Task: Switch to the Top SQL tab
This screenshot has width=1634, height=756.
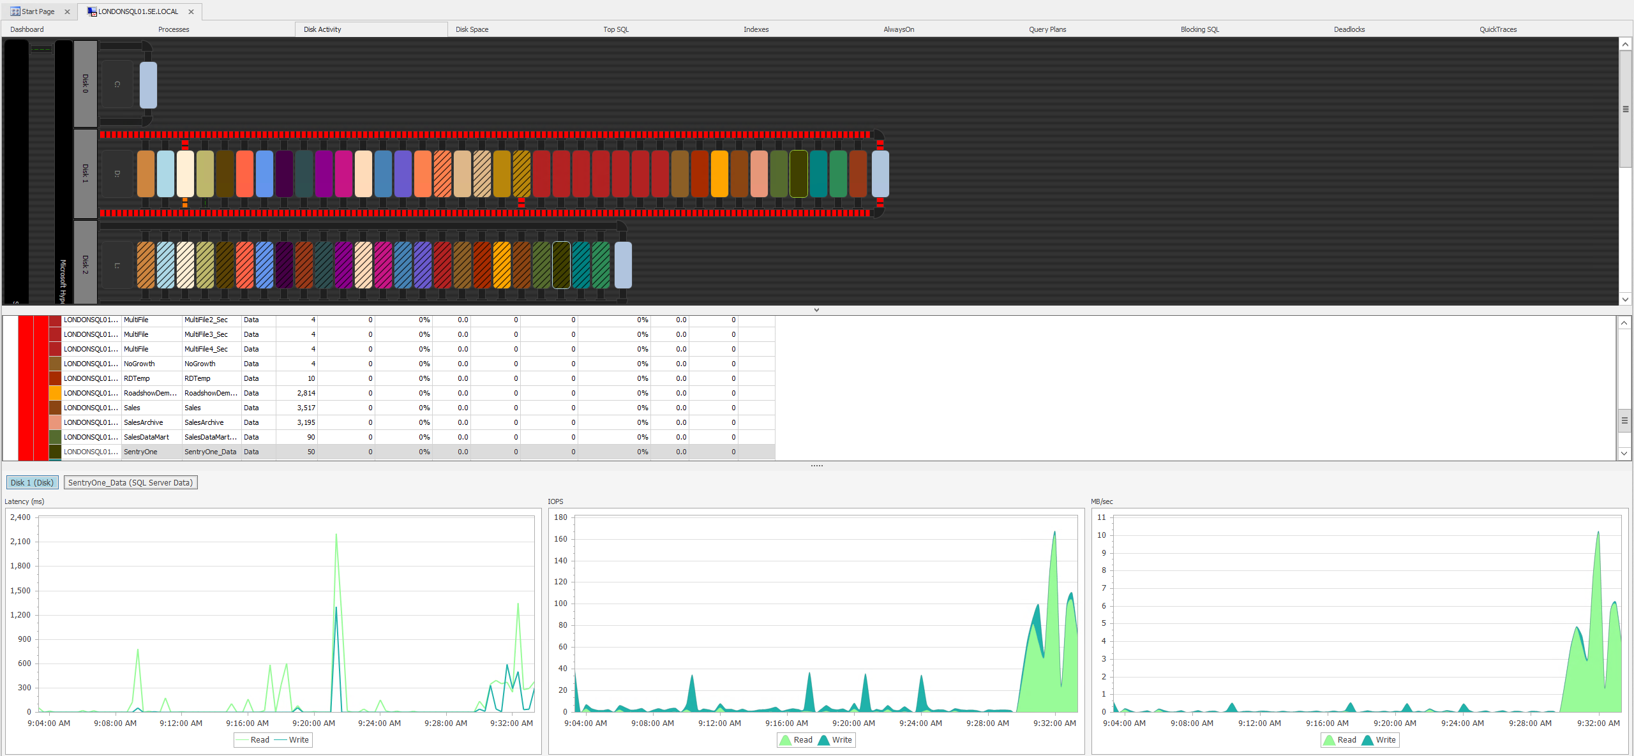Action: (615, 29)
